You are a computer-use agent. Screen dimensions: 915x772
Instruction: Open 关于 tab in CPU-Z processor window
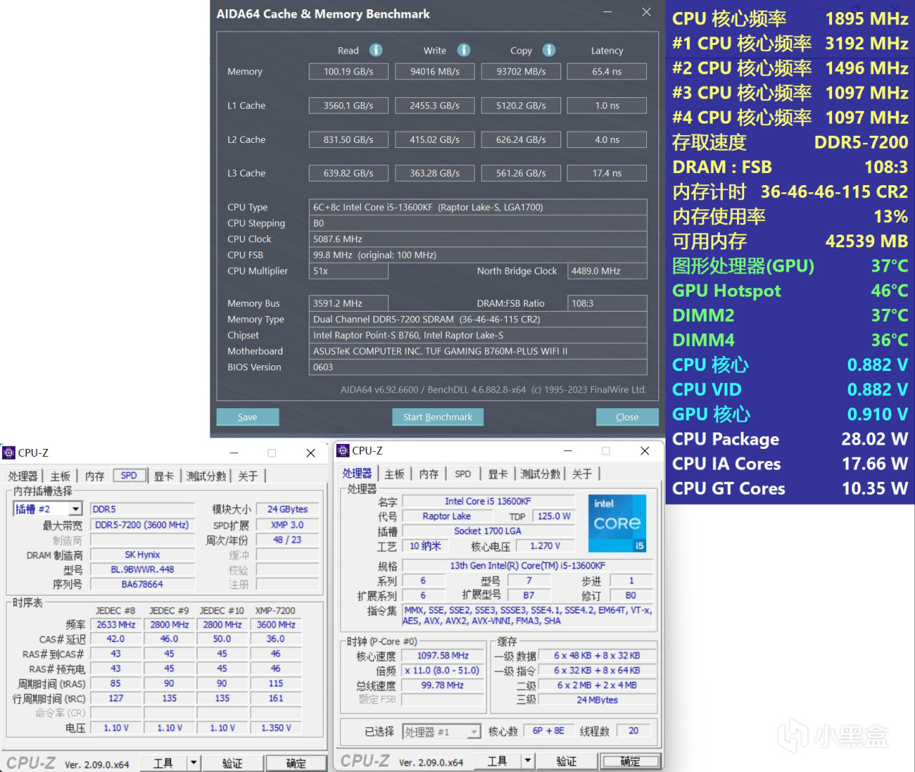click(x=583, y=474)
